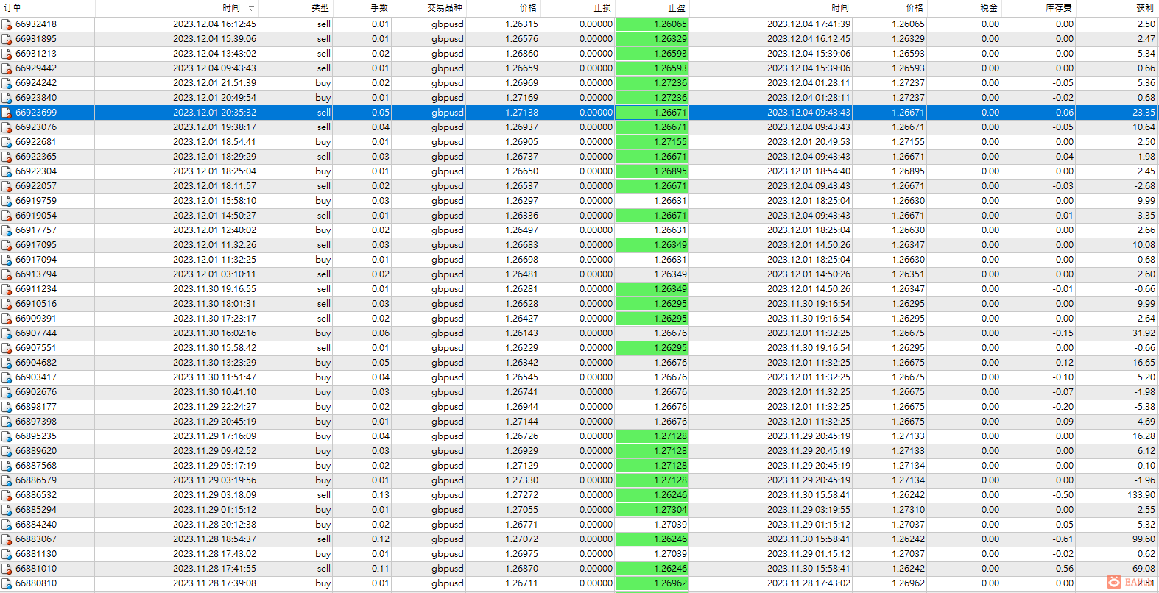This screenshot has height=593, width=1159.
Task: Click the 时间 header with the sort arrow
Action: tap(231, 8)
